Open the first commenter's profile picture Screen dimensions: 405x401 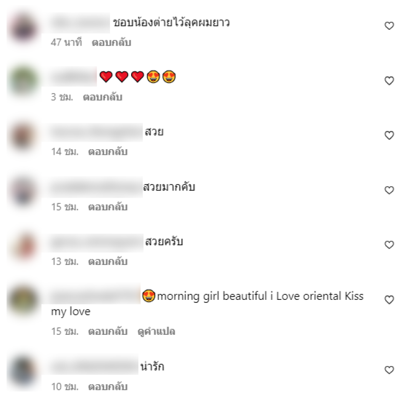coord(24,28)
